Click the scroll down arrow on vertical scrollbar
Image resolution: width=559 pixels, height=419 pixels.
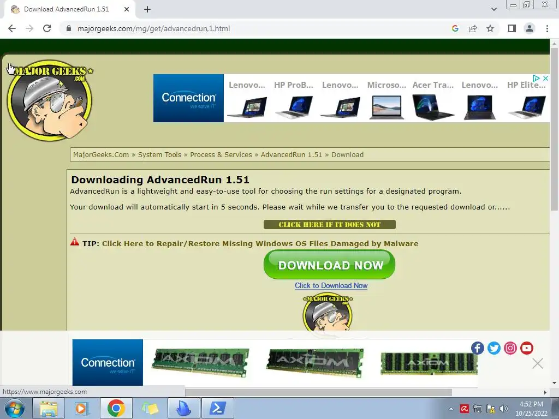[554, 383]
